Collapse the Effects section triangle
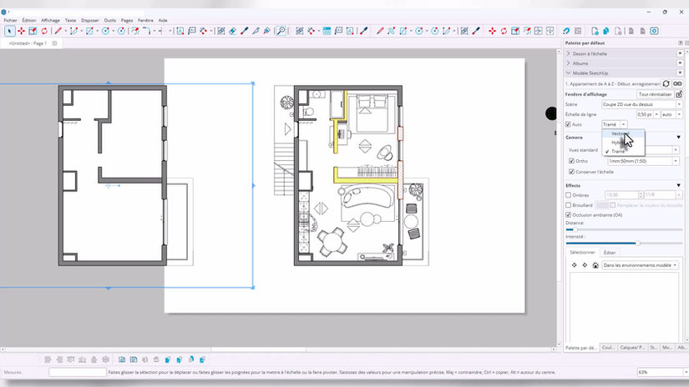 (x=678, y=185)
